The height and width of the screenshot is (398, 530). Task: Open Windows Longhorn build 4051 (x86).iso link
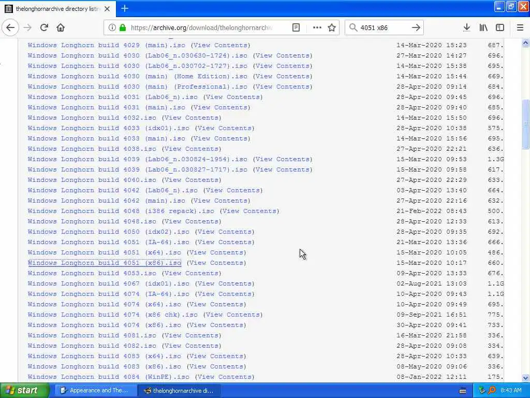(x=105, y=263)
